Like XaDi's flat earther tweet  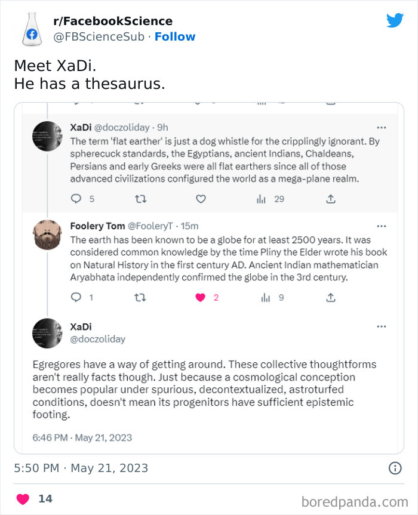(x=201, y=199)
